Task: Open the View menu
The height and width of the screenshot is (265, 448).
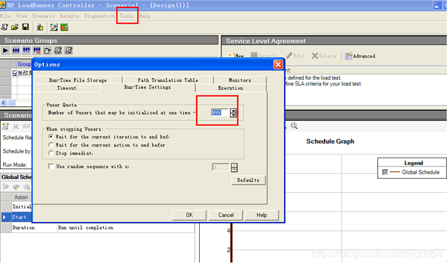Action: (22, 16)
